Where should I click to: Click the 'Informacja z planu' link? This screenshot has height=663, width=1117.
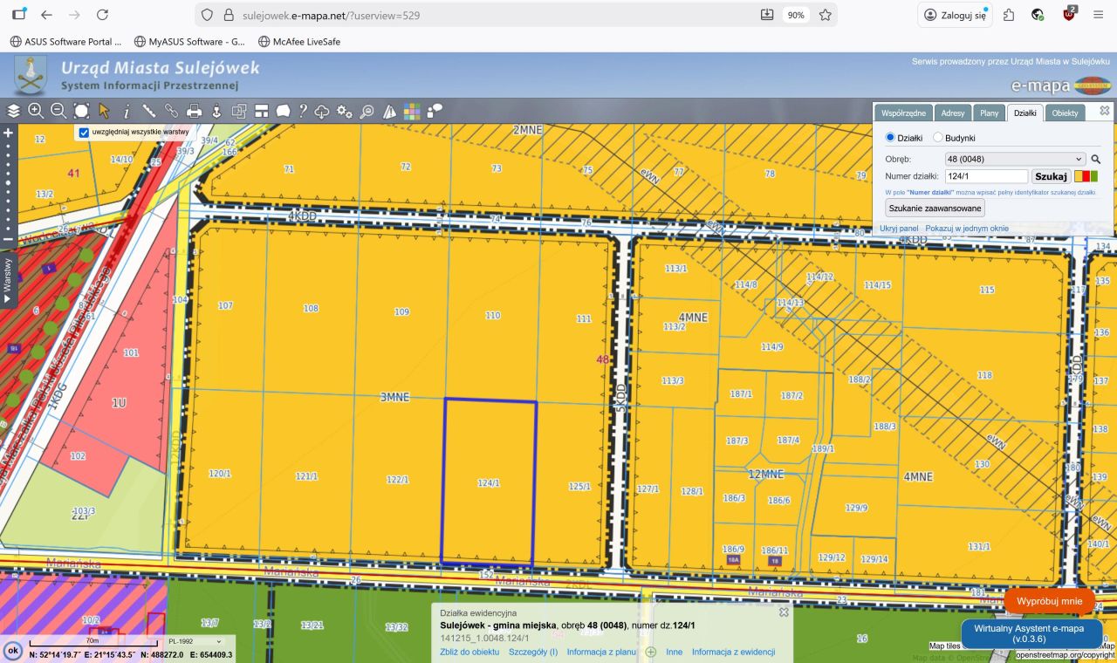pyautogui.click(x=600, y=652)
